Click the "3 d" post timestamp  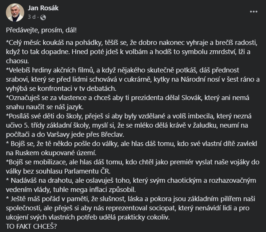(x=32, y=17)
